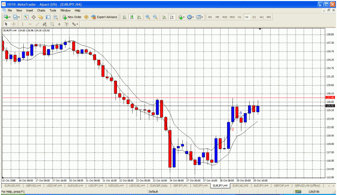
Task: Switch to the EURGBP,Daily chart tab
Action: coord(159,185)
